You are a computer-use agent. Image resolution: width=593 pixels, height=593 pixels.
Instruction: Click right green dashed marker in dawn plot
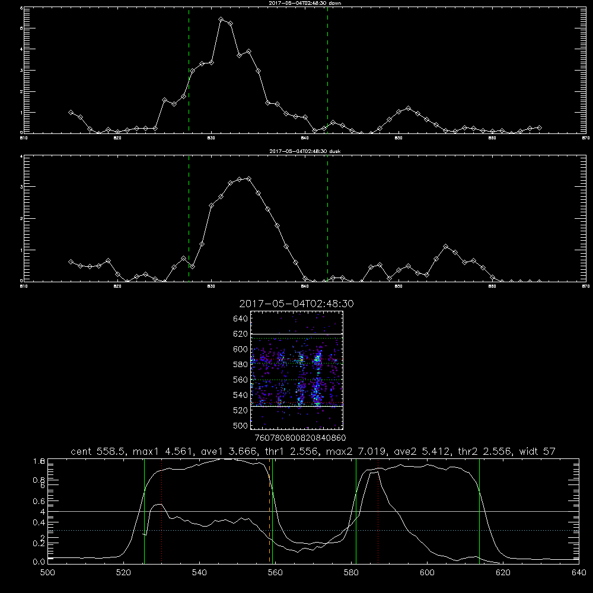pos(327,70)
